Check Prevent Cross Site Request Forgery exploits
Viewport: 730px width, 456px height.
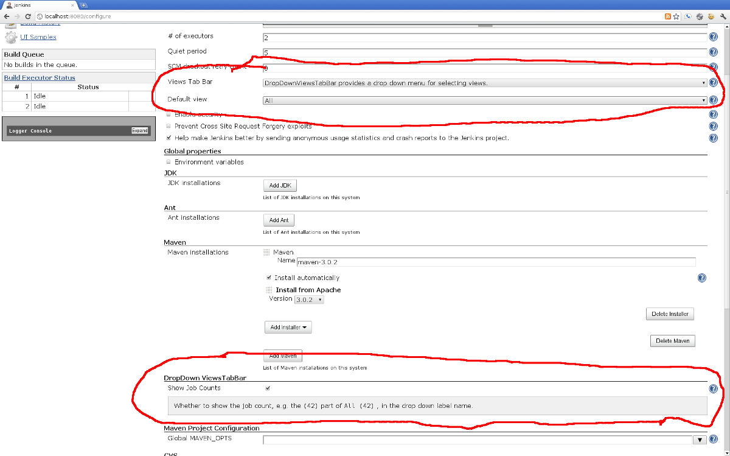tap(169, 126)
